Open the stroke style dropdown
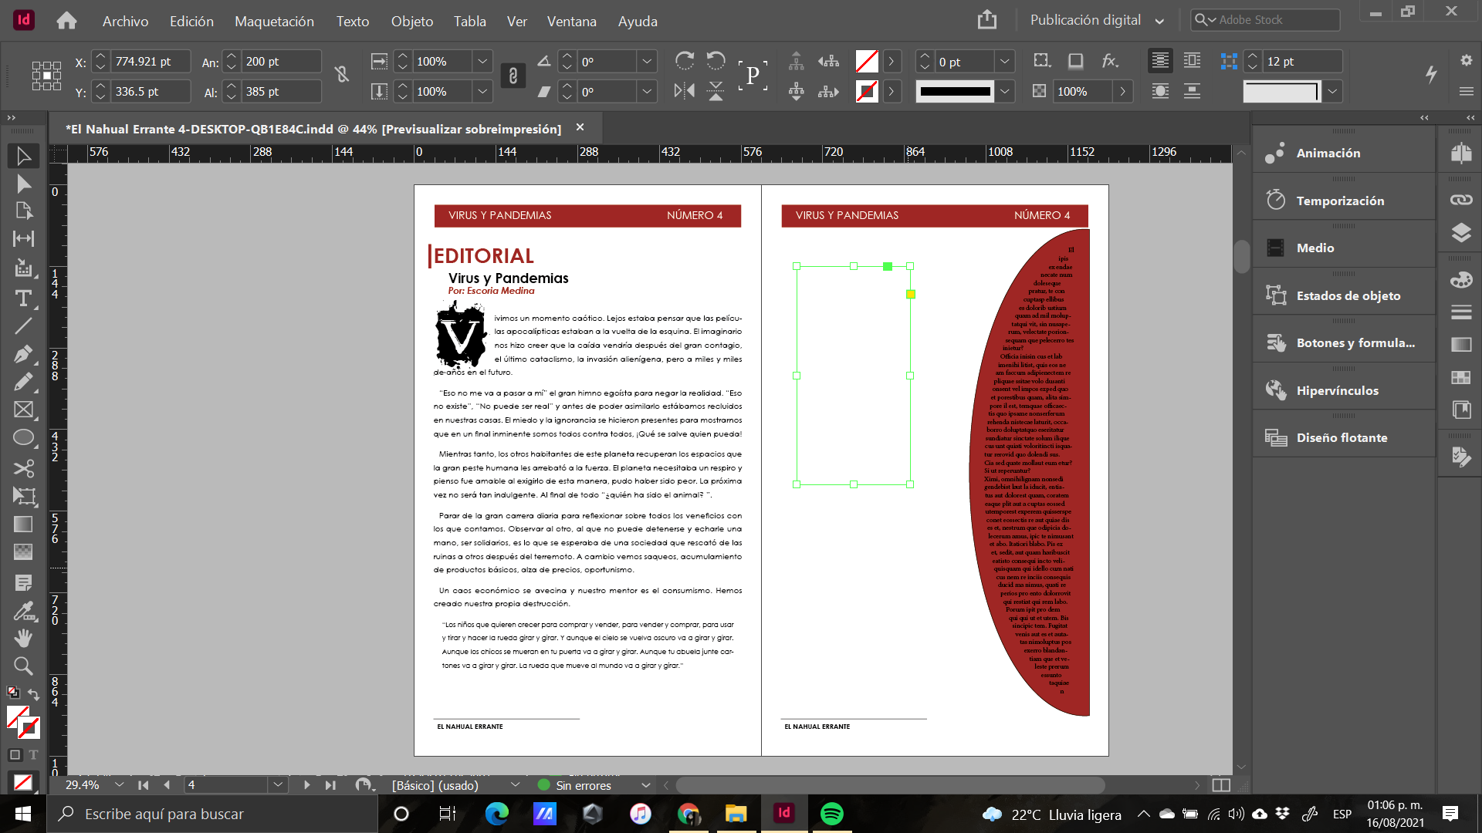Image resolution: width=1482 pixels, height=833 pixels. point(1004,91)
